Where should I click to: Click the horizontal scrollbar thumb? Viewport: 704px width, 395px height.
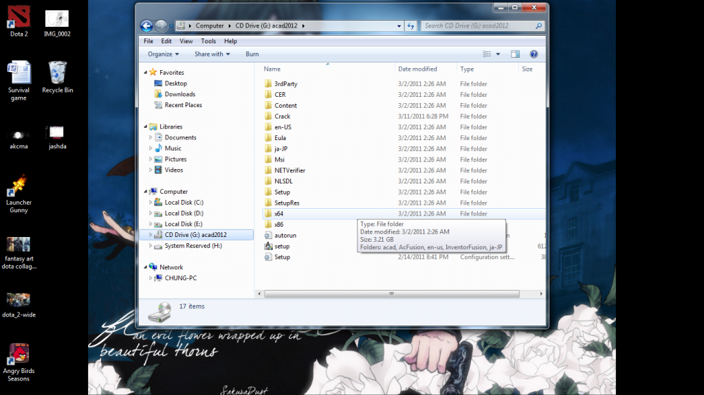pos(391,293)
